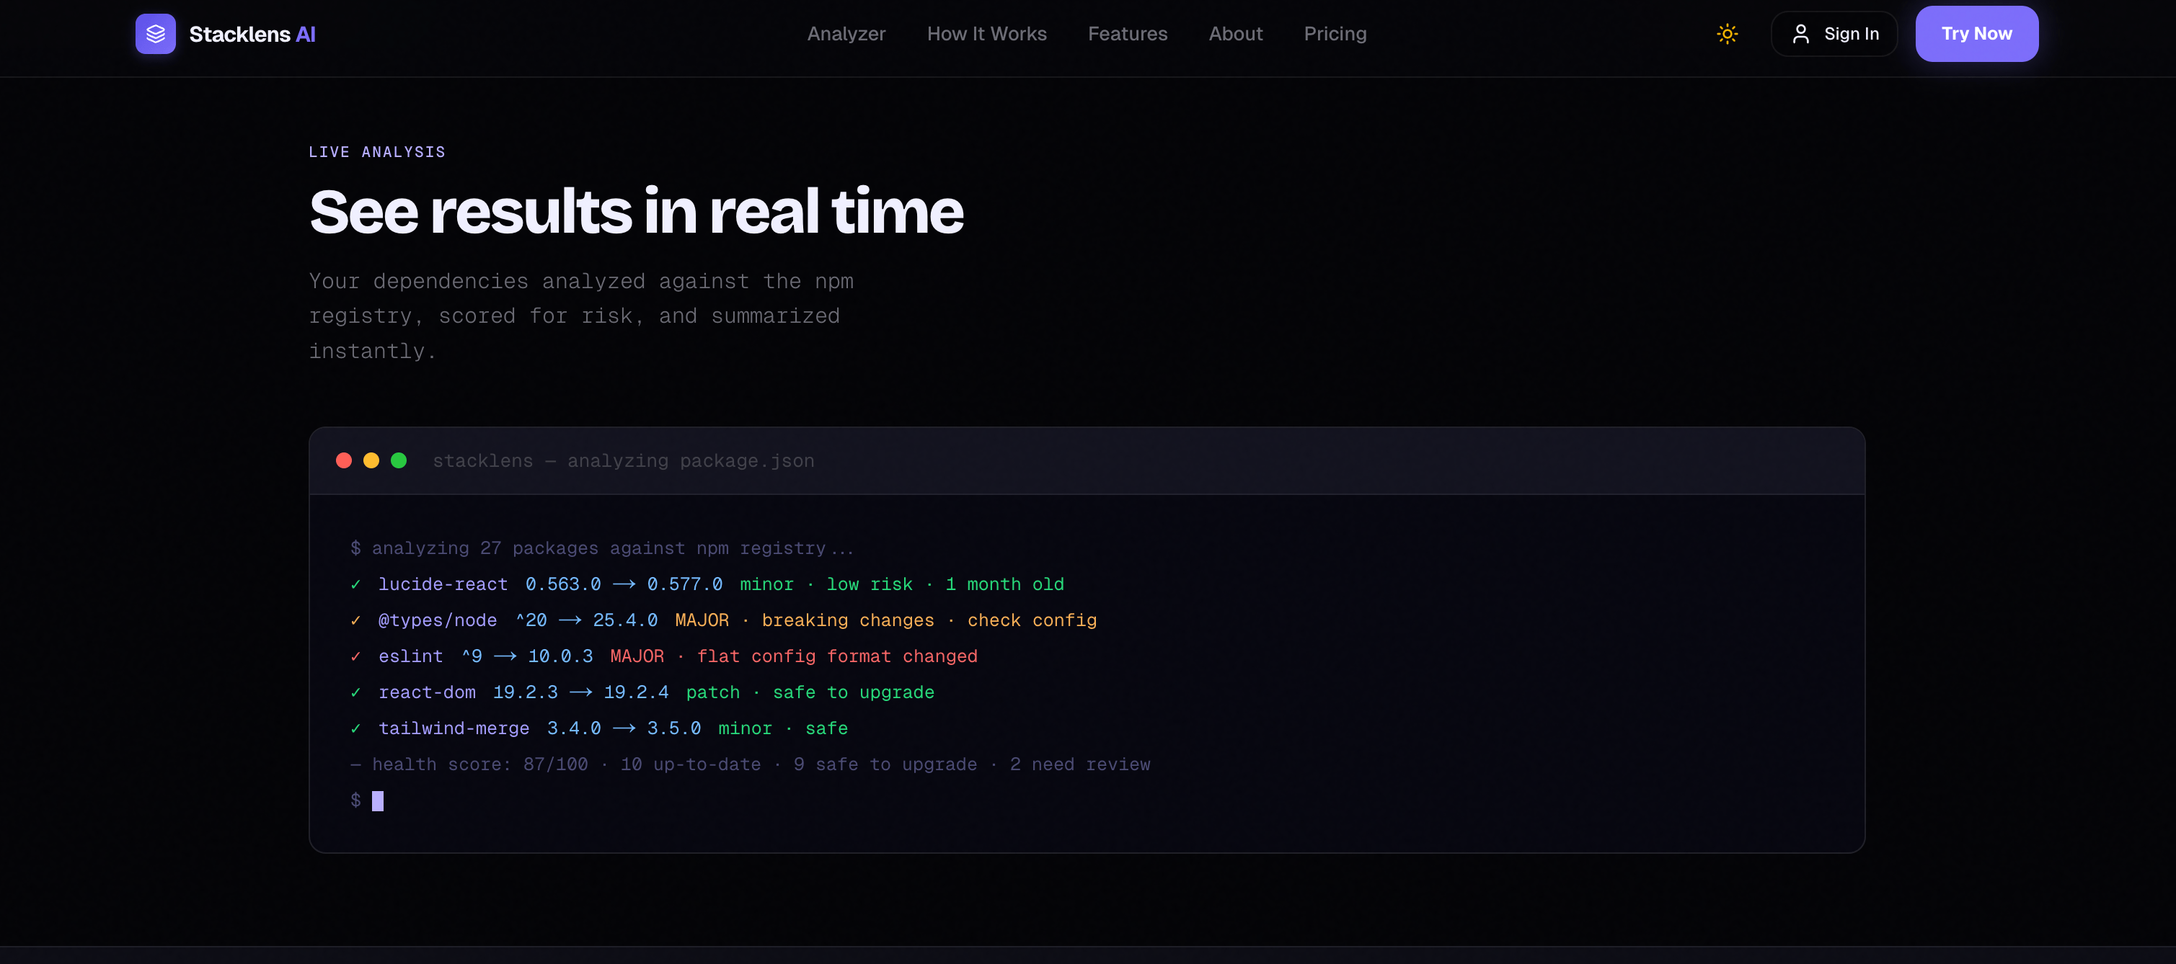Click the green terminal window dot

coord(398,460)
